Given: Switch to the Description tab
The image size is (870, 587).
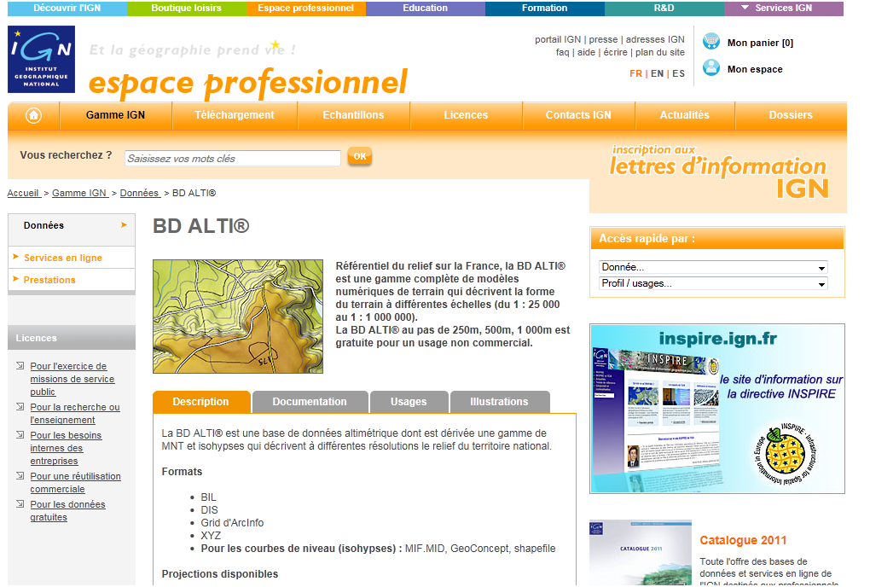Looking at the screenshot, I should click(x=200, y=402).
